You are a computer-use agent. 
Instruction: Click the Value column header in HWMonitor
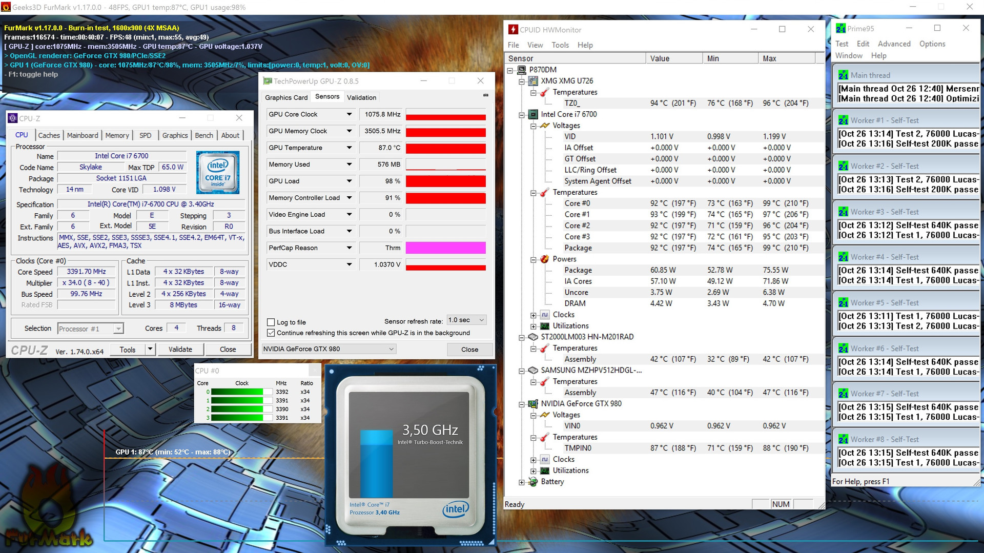(674, 58)
